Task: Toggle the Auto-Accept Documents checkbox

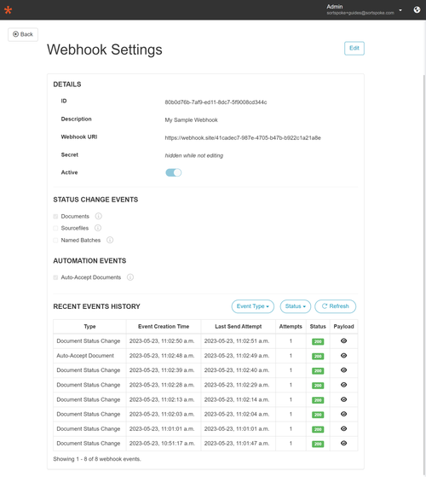Action: pyautogui.click(x=55, y=277)
